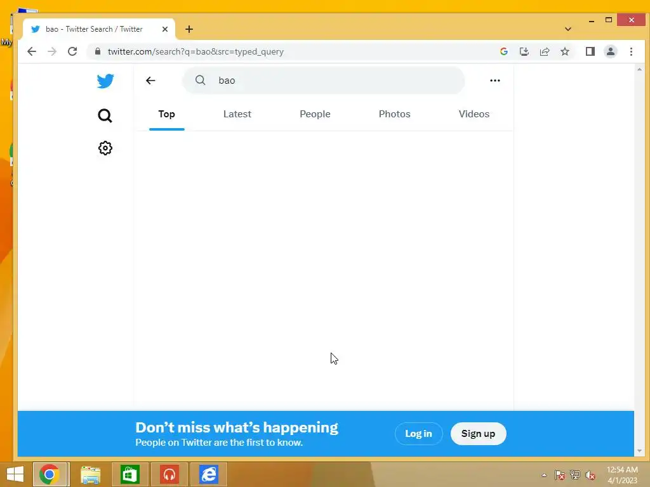Click network tray icon
The width and height of the screenshot is (650, 487).
[575, 475]
